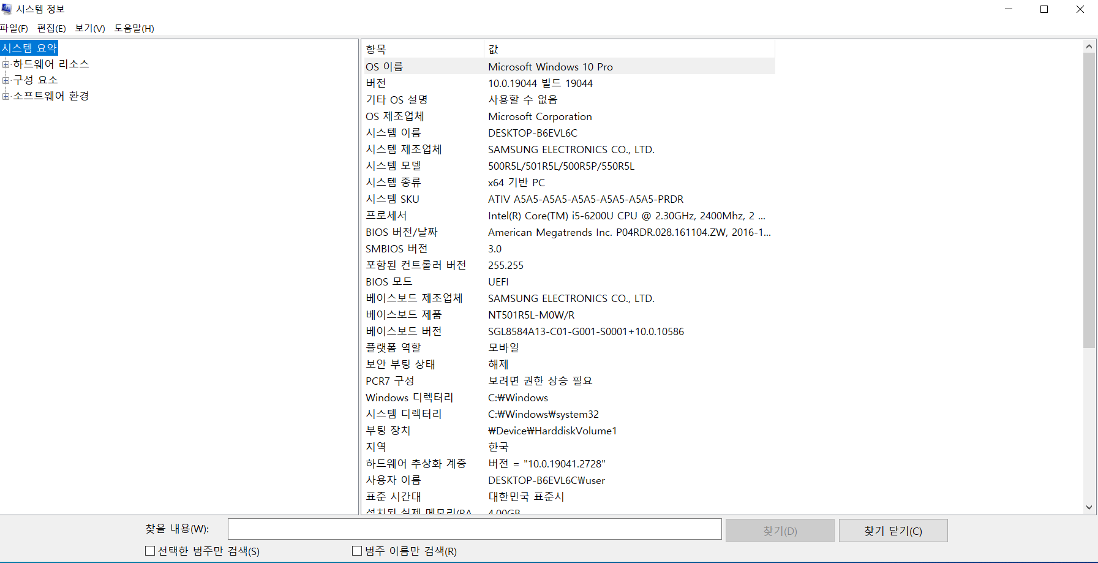This screenshot has width=1098, height=563.
Task: Click the 값 column header
Action: point(630,49)
